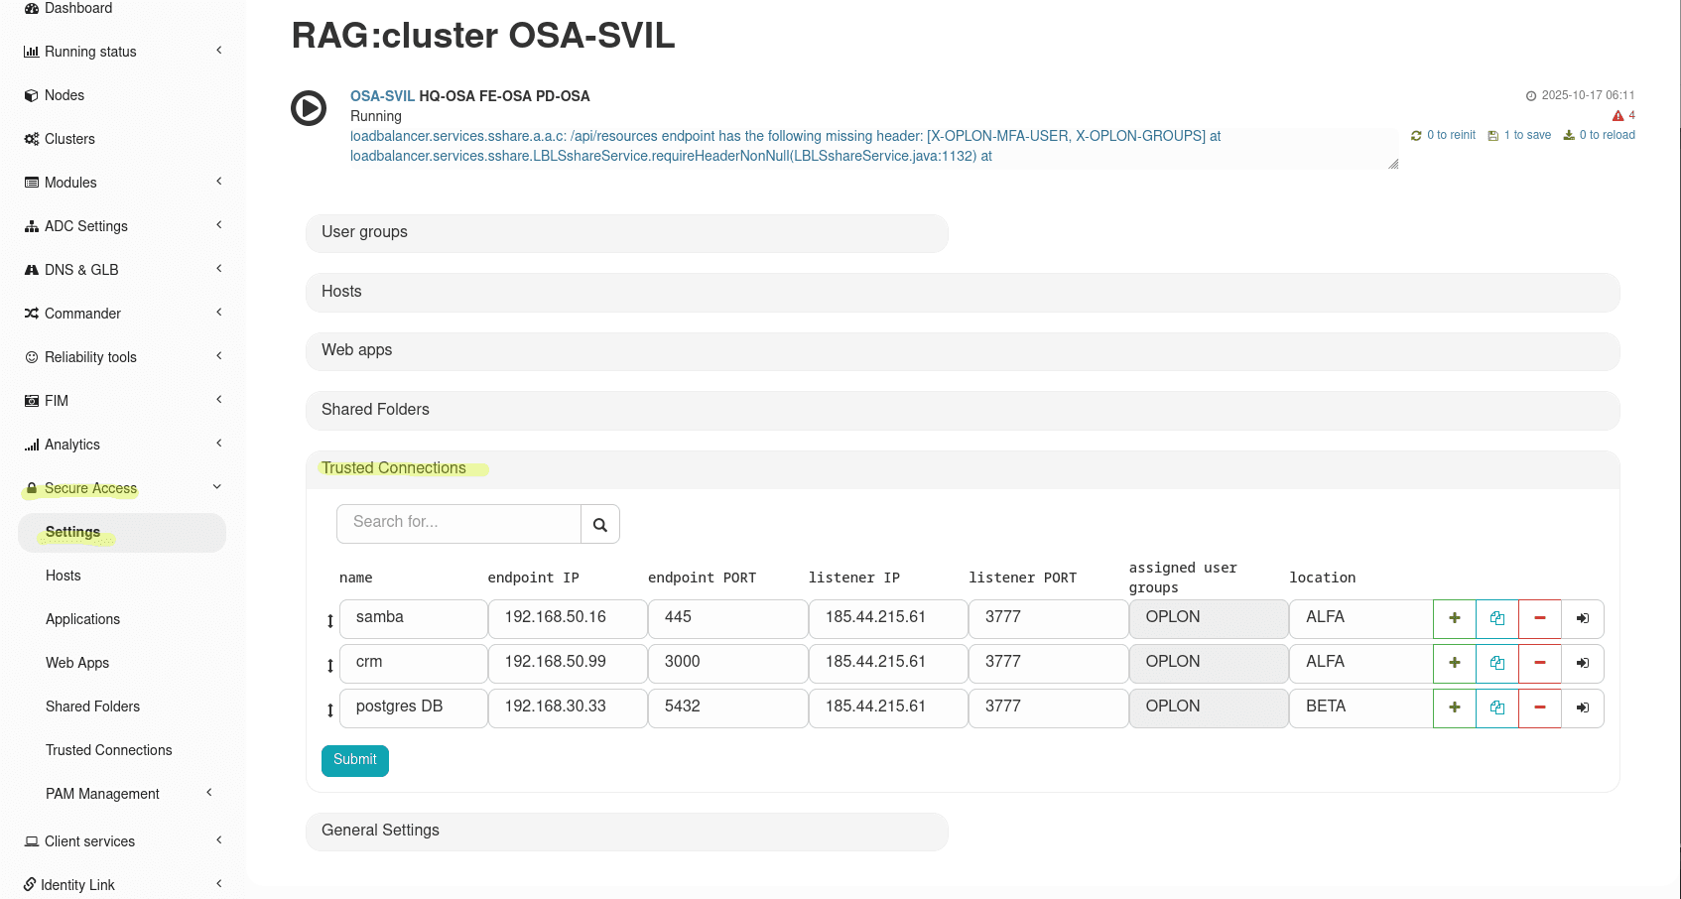
Task: Open the OSA-SVIL cluster link
Action: point(381,96)
